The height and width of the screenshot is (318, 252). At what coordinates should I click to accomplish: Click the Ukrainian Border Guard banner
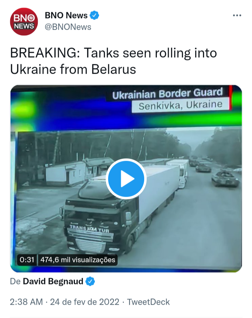168,94
